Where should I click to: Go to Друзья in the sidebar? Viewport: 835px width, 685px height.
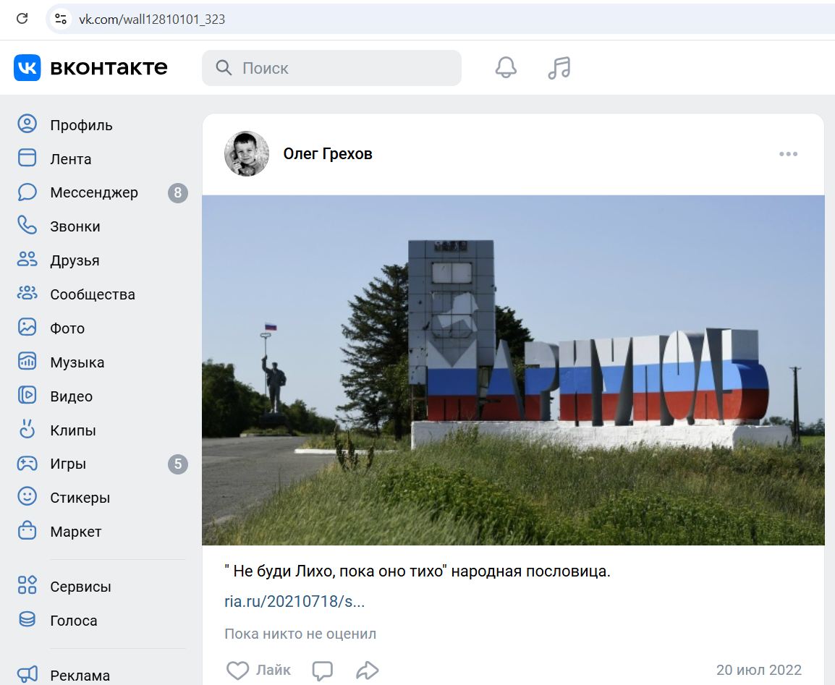(x=75, y=260)
